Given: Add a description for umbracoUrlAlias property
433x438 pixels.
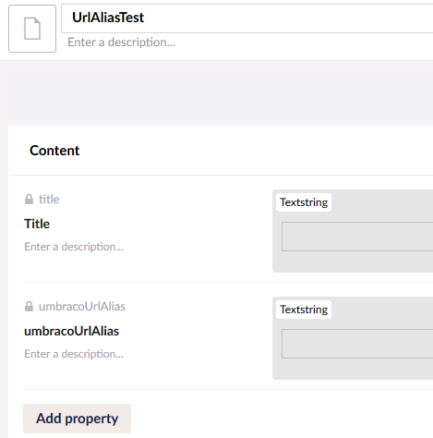Looking at the screenshot, I should click(74, 354).
